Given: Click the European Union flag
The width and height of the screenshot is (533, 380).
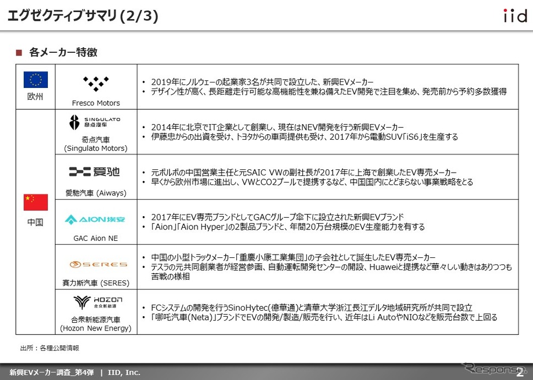Looking at the screenshot, I should click(36, 80).
